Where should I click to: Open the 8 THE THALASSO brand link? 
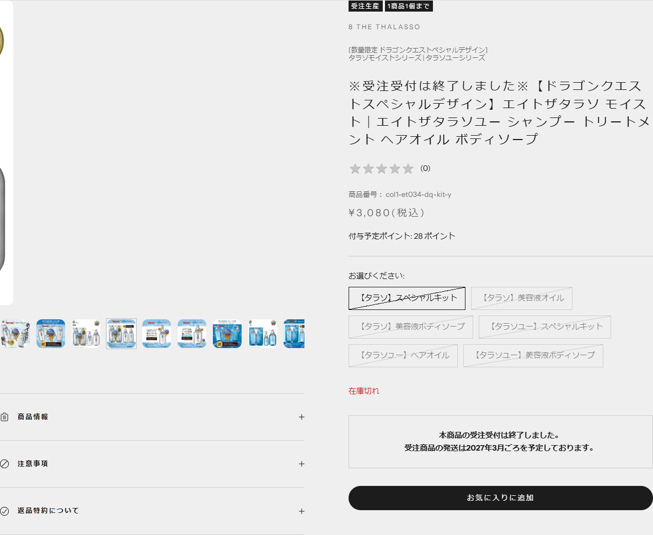tap(384, 27)
